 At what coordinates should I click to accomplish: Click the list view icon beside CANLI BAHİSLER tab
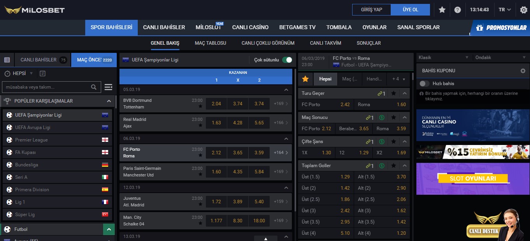[x=7, y=60]
